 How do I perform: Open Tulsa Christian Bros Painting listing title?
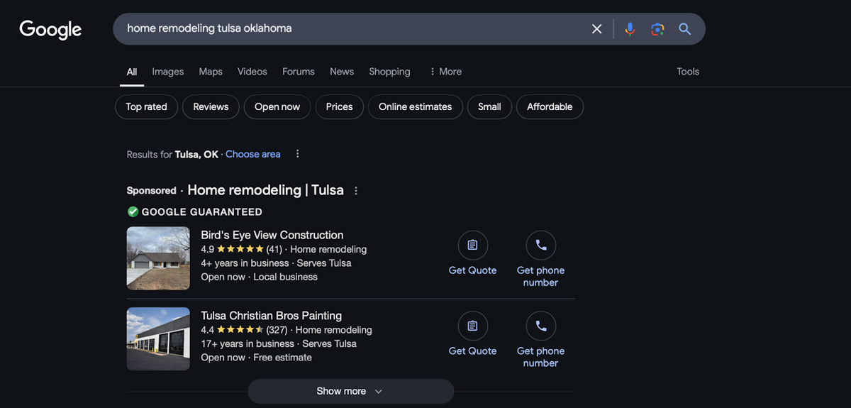[x=272, y=316]
